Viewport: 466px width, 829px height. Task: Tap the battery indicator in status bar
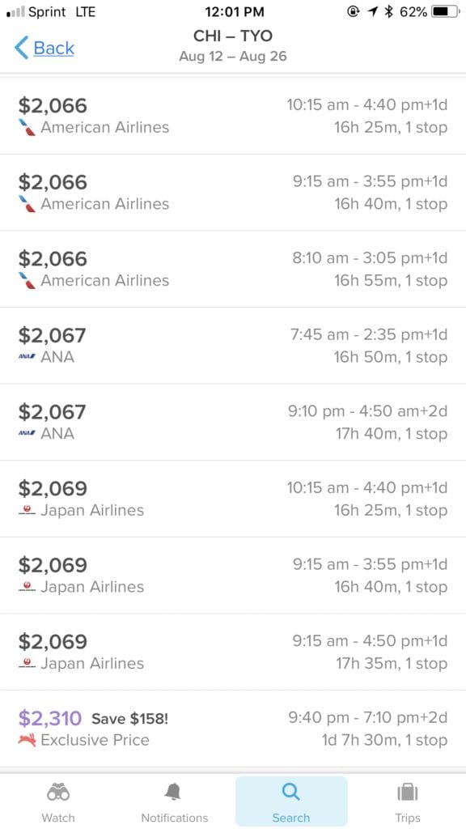pos(446,11)
